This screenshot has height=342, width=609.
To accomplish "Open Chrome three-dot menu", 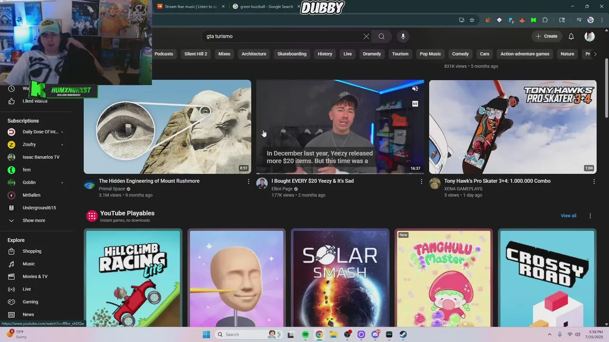I will (602, 20).
